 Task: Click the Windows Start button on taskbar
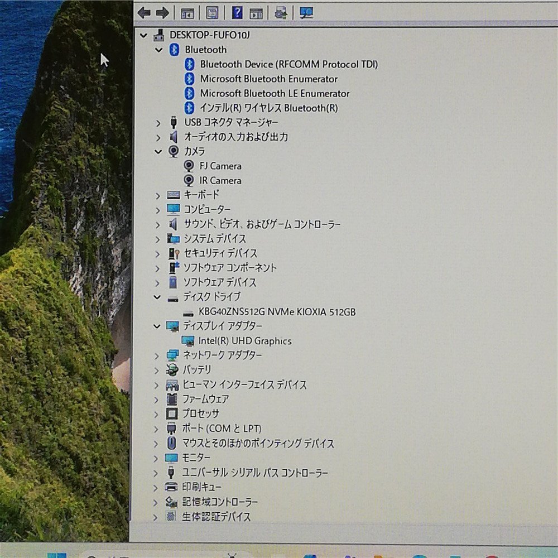click(57, 555)
